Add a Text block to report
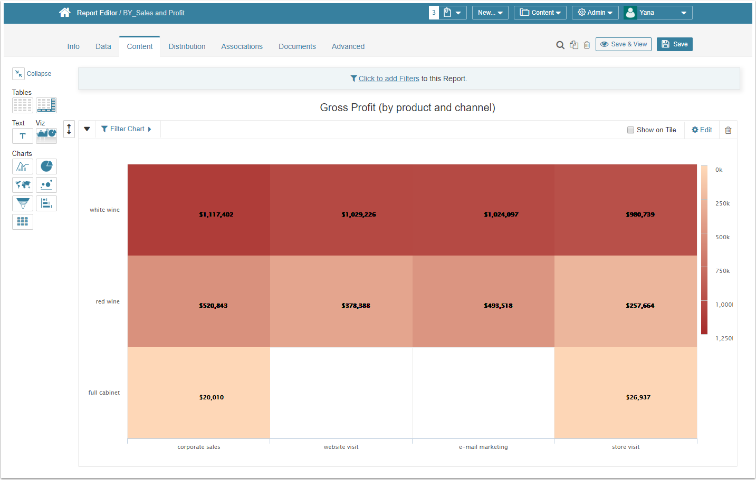 [23, 136]
